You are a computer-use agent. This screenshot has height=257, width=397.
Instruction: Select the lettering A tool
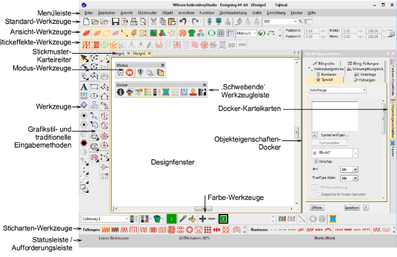tap(84, 87)
